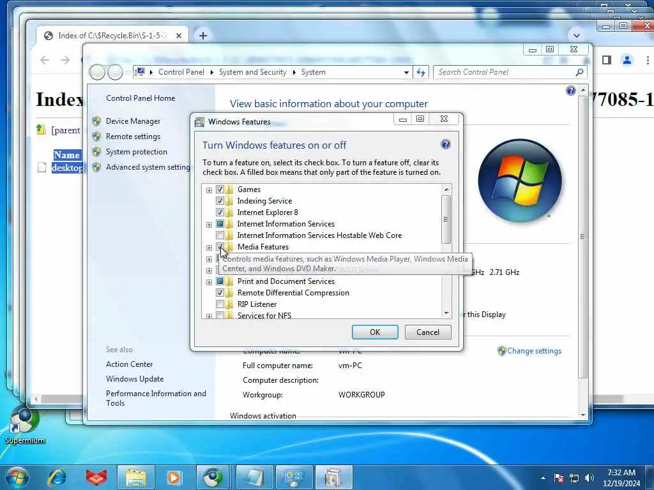This screenshot has height=490, width=654.
Task: Click the browser forward arrow button
Action: pos(65,60)
